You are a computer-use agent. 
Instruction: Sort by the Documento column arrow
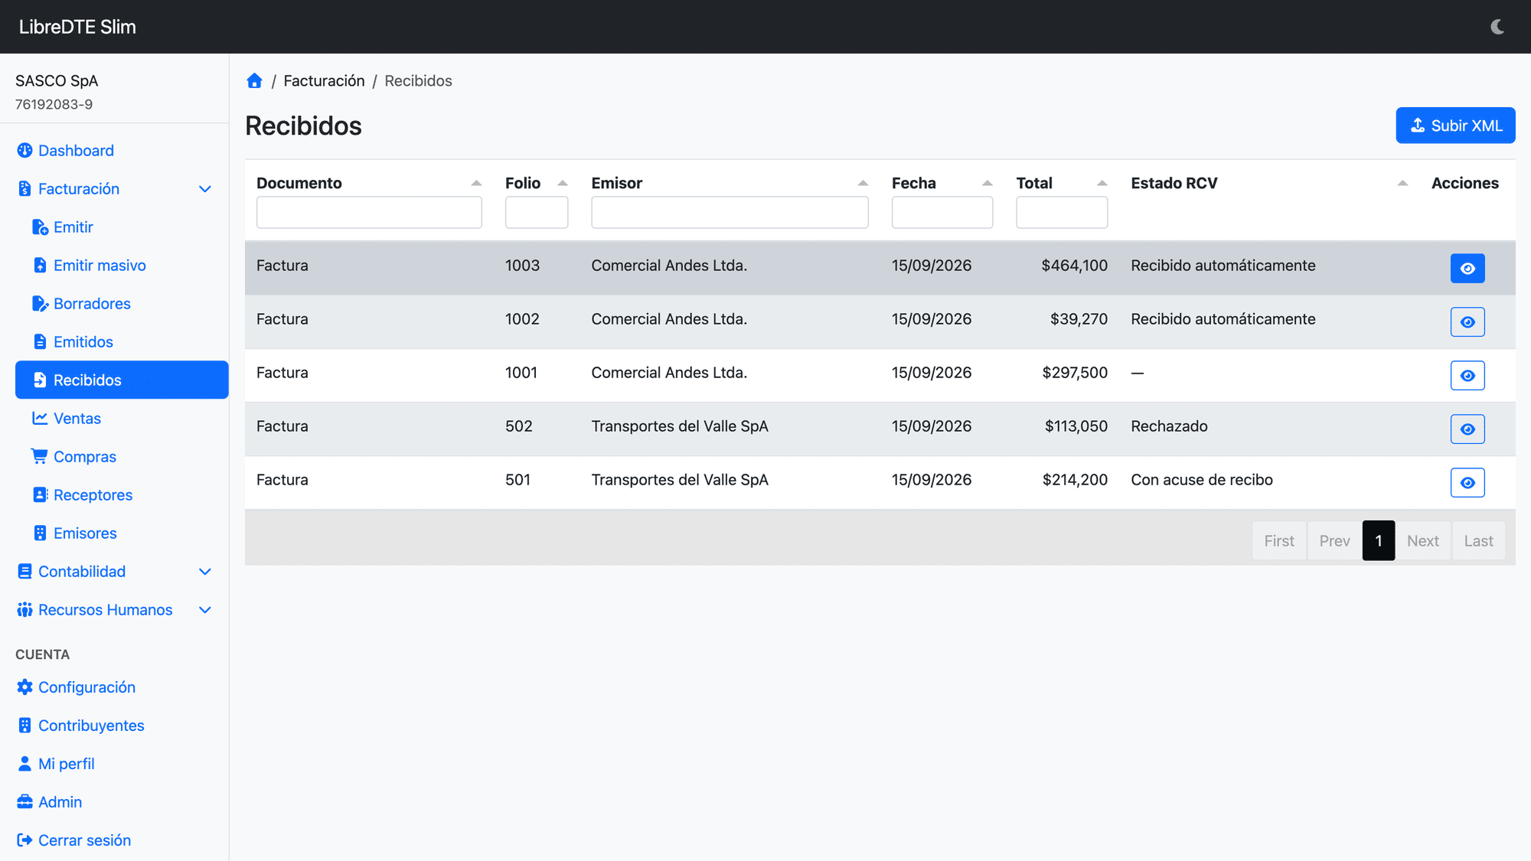click(476, 183)
